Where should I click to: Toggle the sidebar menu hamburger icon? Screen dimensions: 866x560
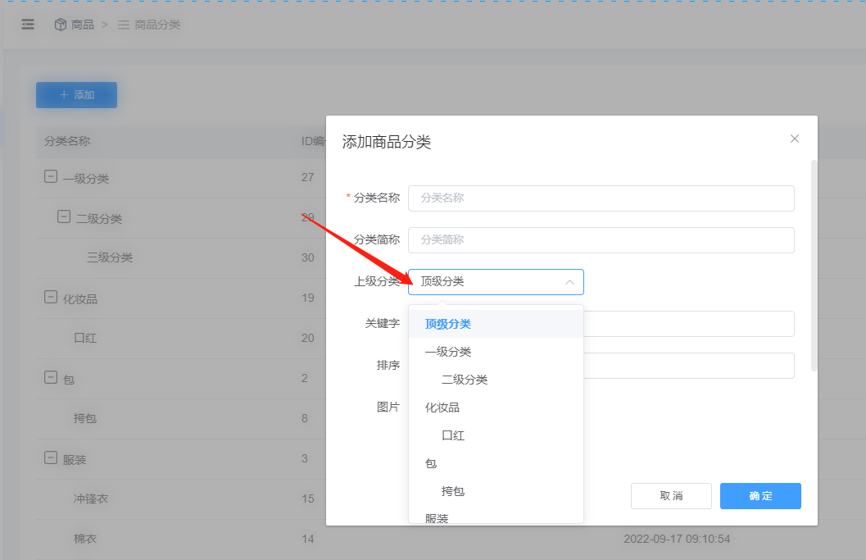coord(28,25)
